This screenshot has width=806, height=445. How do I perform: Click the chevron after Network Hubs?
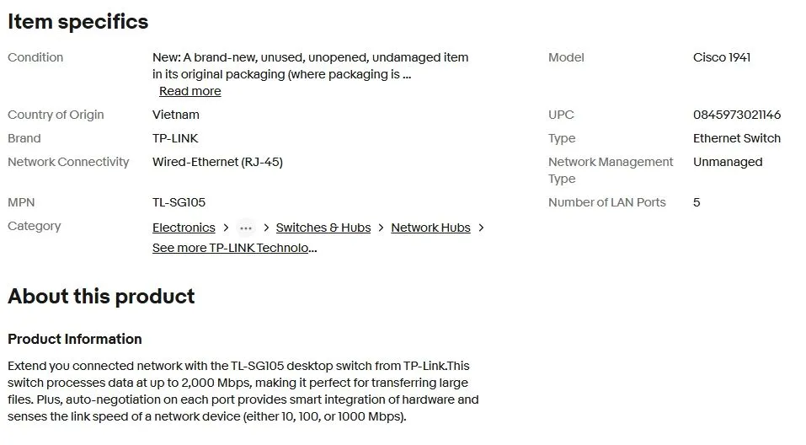(481, 228)
